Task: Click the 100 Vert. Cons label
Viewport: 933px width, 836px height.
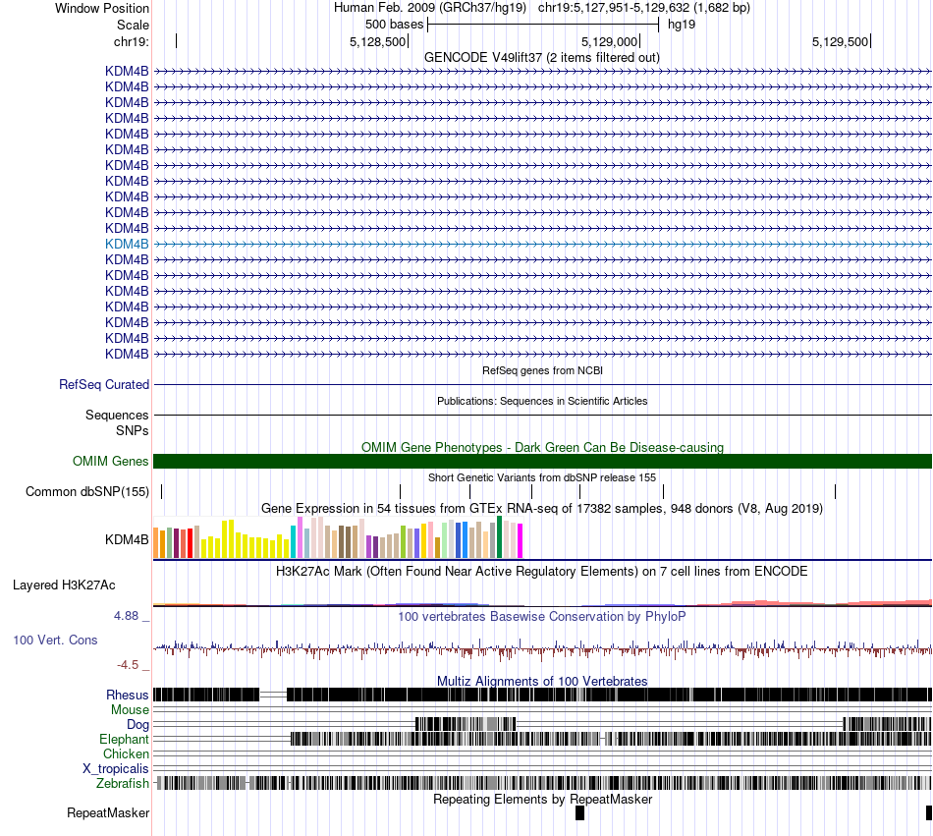Action: 55,641
